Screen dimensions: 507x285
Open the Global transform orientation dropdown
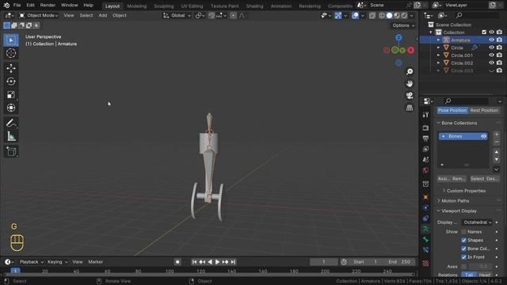point(177,16)
